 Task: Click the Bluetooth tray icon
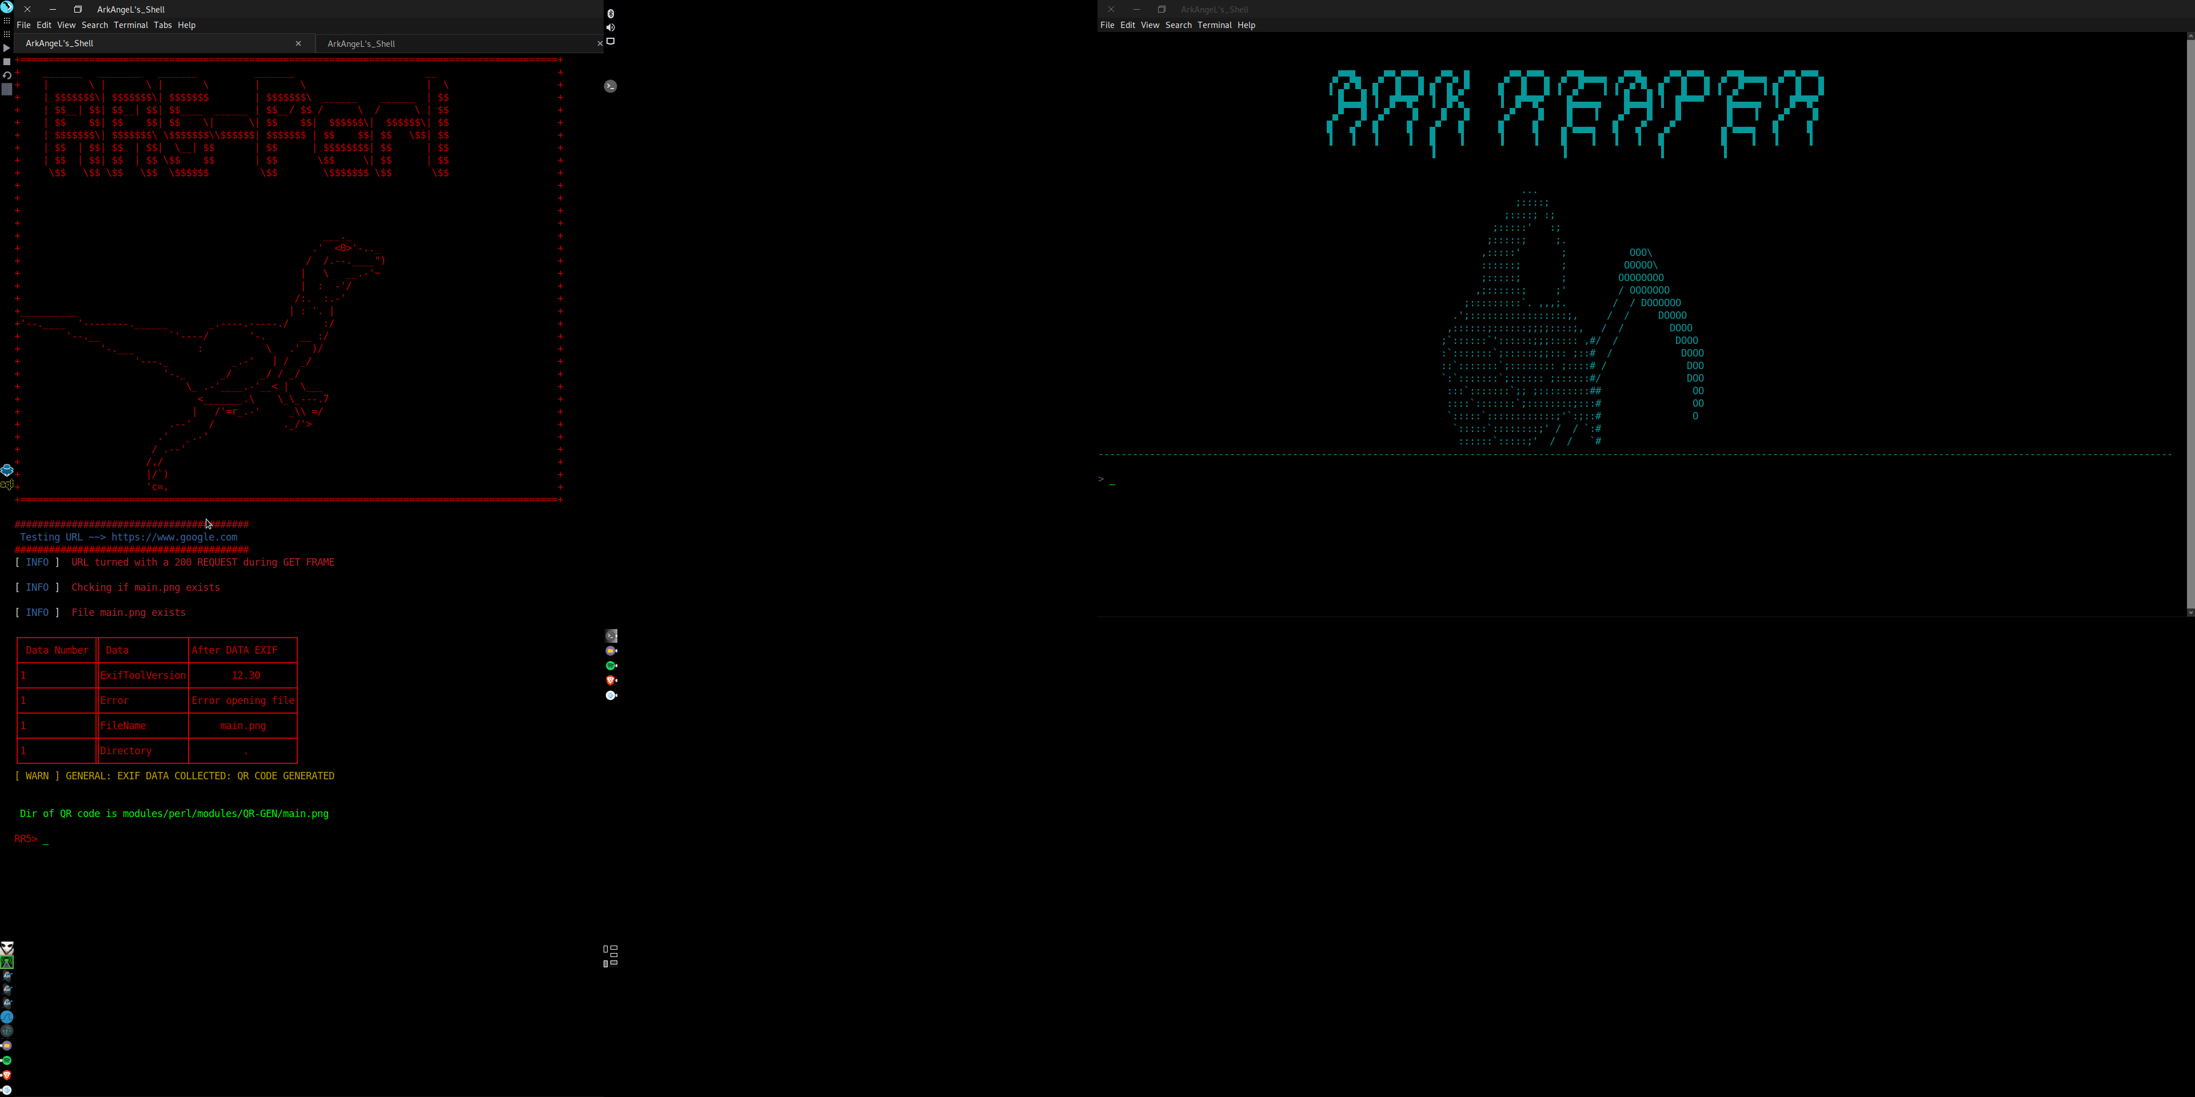[x=610, y=14]
